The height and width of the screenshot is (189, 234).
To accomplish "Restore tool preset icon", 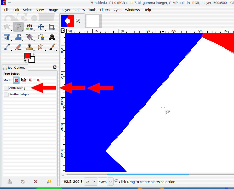I will pos(23,181).
